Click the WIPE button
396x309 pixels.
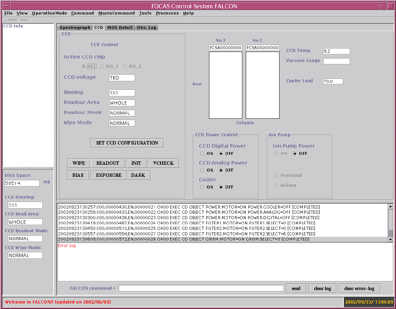(x=78, y=163)
